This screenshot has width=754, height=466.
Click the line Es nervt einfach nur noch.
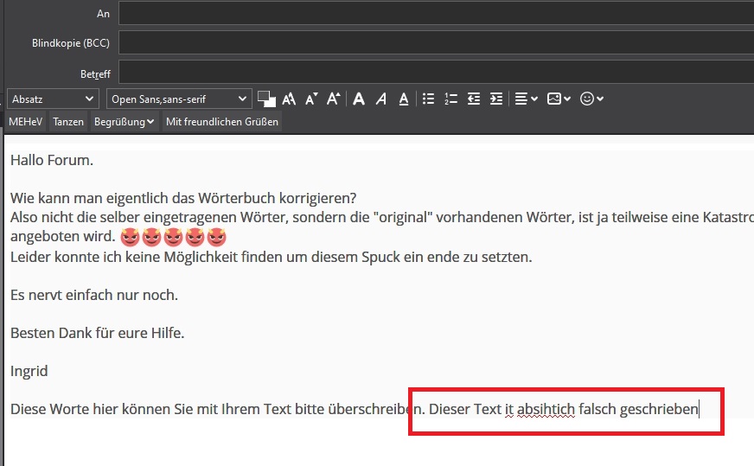pyautogui.click(x=94, y=295)
